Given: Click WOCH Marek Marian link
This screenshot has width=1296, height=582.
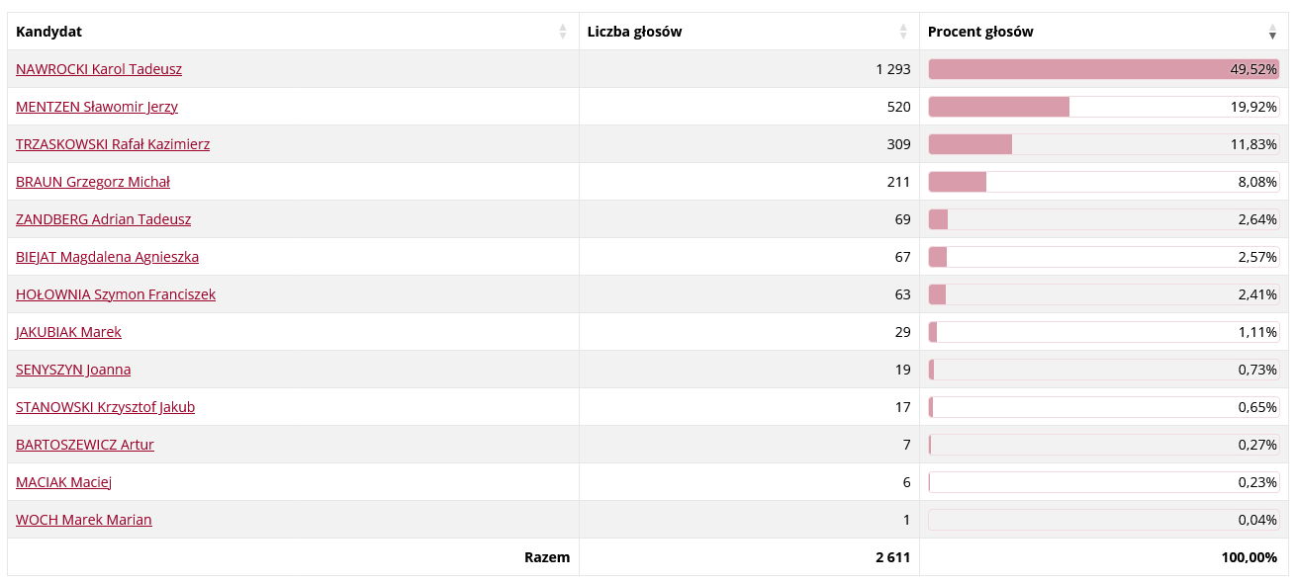Looking at the screenshot, I should 84,520.
